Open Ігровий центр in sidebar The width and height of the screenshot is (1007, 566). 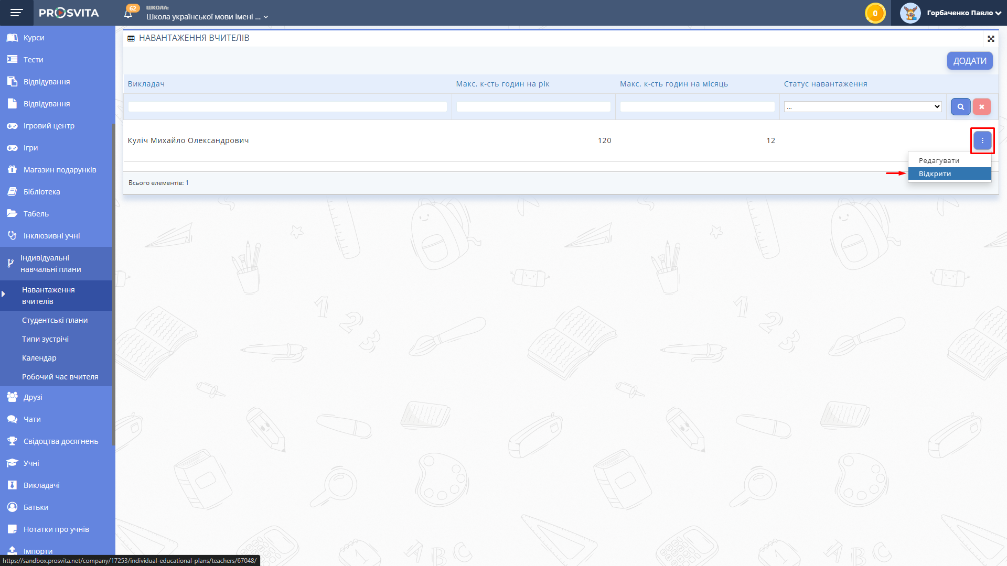[49, 126]
